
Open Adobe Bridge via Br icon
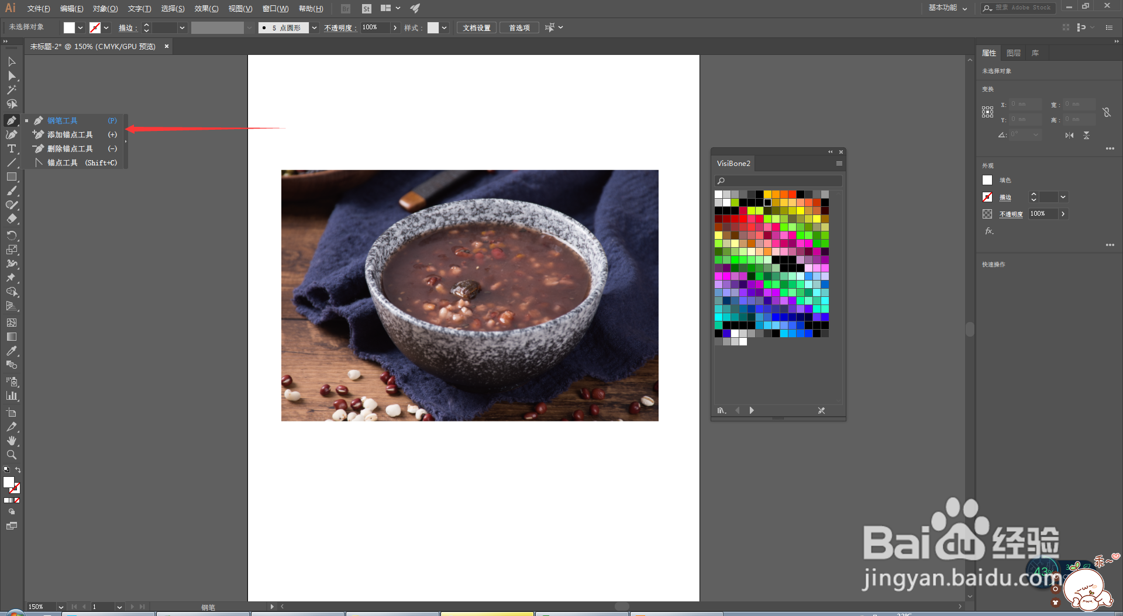coord(346,9)
